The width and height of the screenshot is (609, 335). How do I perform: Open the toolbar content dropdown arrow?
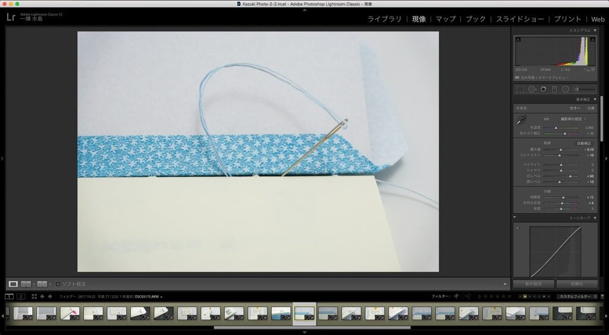(x=505, y=284)
